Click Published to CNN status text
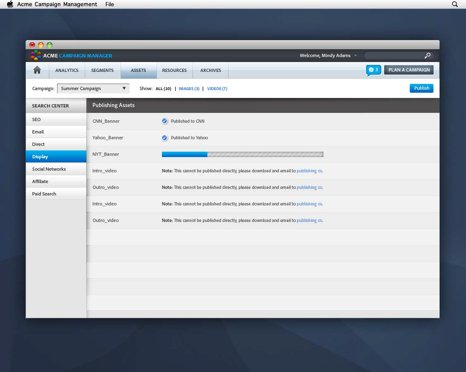 [x=188, y=121]
